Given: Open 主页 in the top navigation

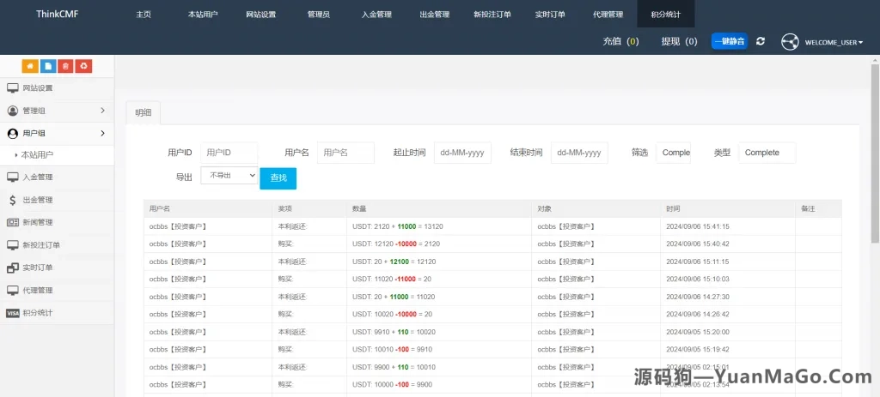Looking at the screenshot, I should (144, 15).
